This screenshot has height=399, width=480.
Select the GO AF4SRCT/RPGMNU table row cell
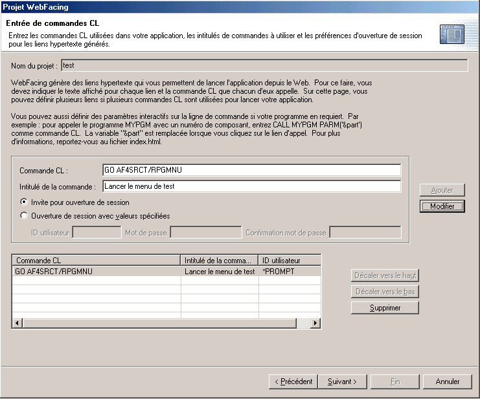click(97, 272)
